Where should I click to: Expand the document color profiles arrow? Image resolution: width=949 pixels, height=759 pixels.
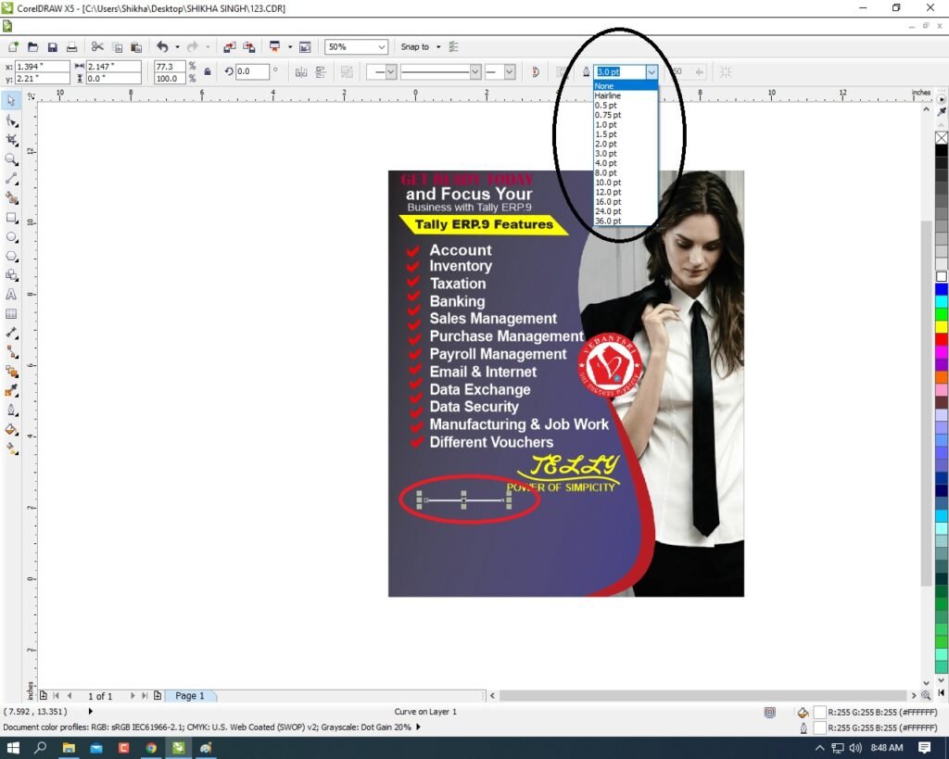point(418,727)
